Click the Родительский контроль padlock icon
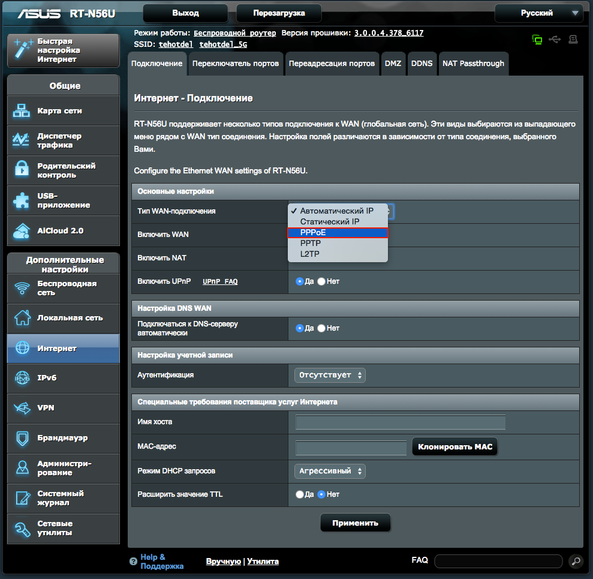593x579 pixels. (x=22, y=169)
